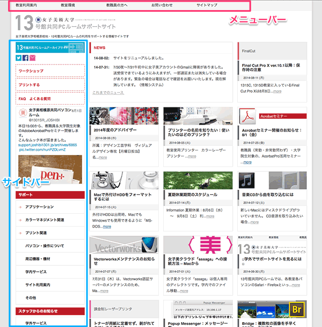This screenshot has height=327, width=322.
Task: Open プリント関連 support category
Action: tap(50, 232)
